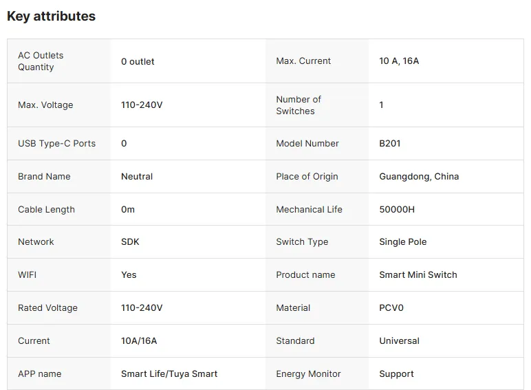
Task: Select the PCV0 material value
Action: click(391, 308)
